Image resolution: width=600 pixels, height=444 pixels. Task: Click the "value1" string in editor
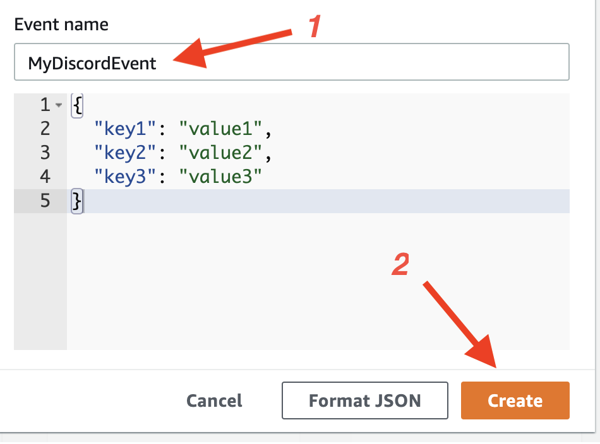(x=220, y=129)
